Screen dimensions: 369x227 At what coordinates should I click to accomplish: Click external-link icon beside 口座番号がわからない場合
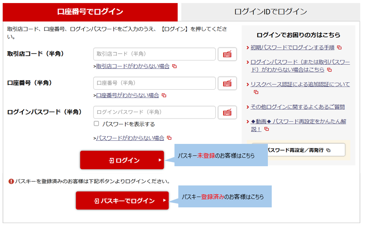[x=164, y=95]
